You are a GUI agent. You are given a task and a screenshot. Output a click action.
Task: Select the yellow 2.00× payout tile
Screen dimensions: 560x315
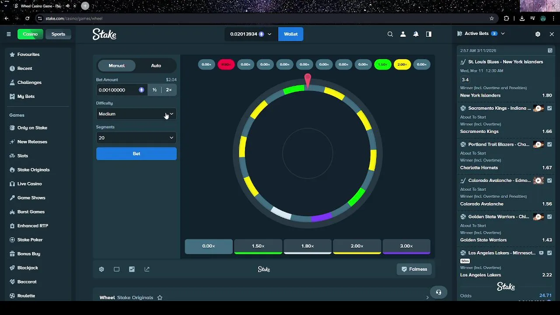point(357,246)
